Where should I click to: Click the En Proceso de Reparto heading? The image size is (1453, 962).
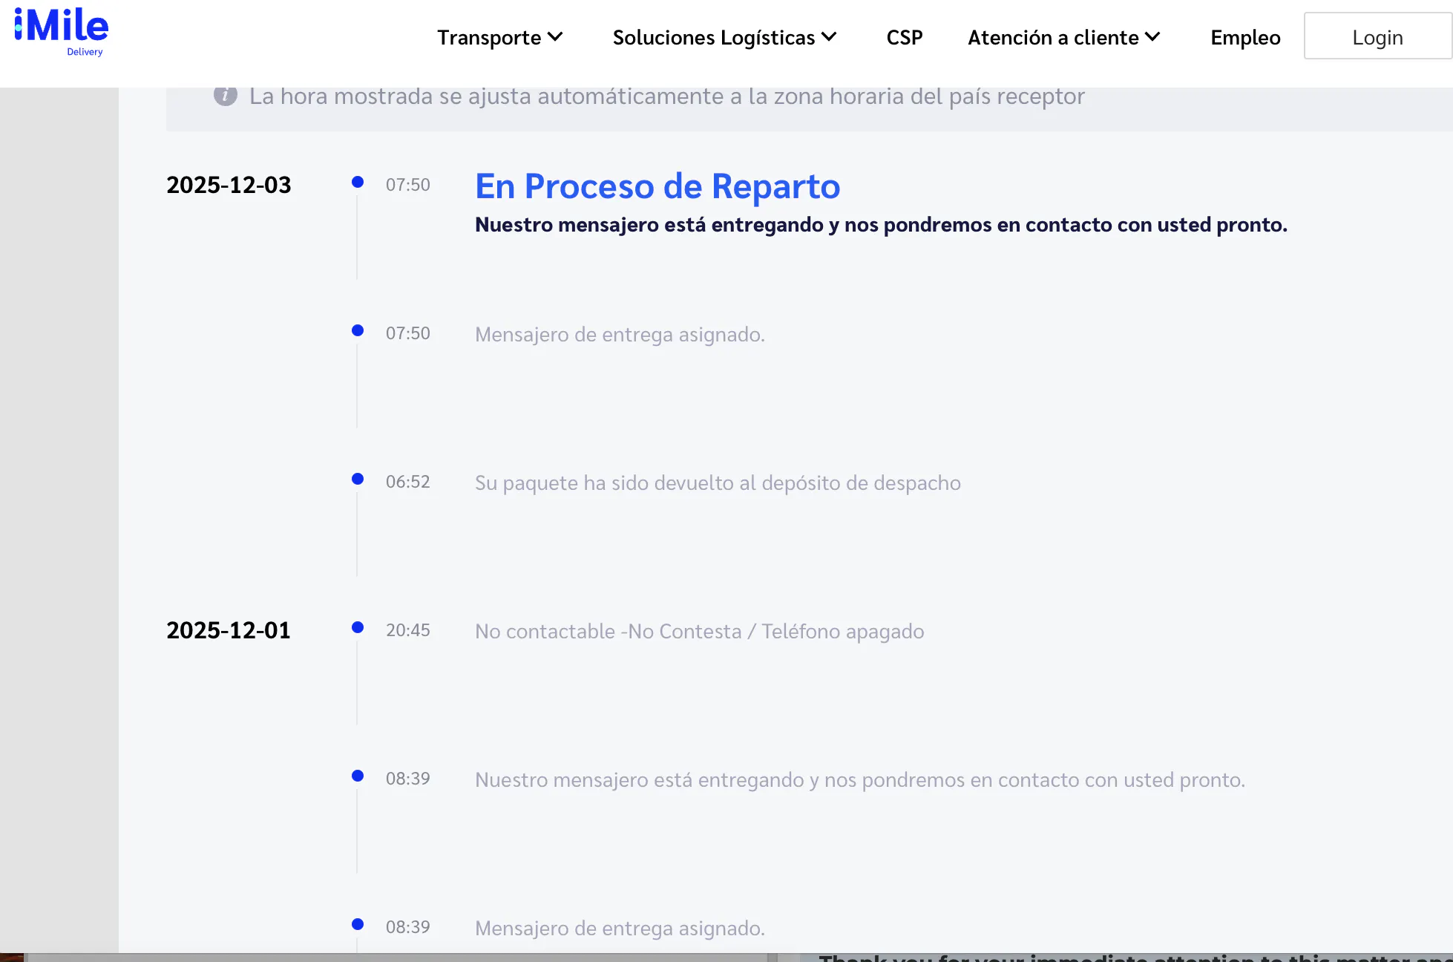pos(657,186)
